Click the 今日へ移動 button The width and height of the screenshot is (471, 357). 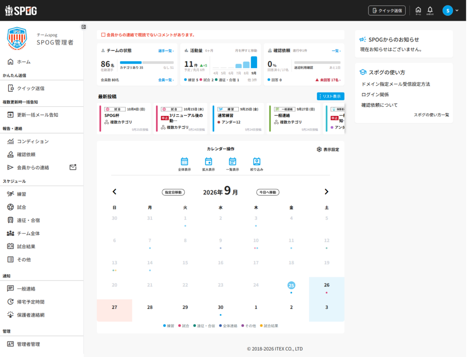pyautogui.click(x=268, y=192)
